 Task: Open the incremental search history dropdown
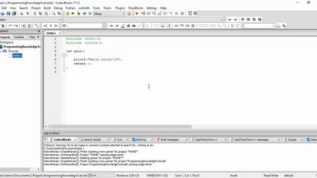pyautogui.click(x=105, y=26)
